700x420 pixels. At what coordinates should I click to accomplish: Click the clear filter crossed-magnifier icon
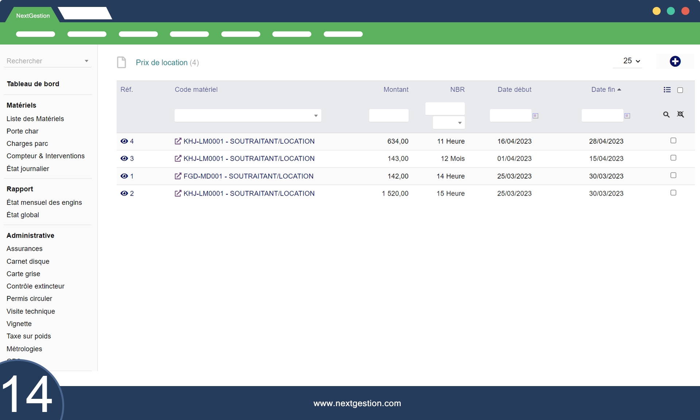click(x=680, y=115)
